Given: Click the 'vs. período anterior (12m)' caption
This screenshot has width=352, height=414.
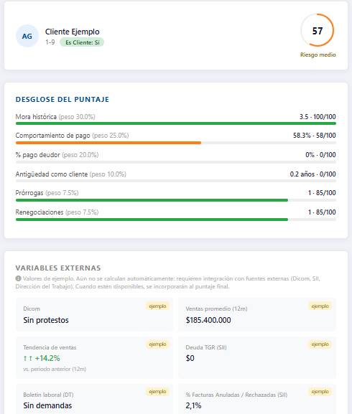Looking at the screenshot, I should [55, 369].
